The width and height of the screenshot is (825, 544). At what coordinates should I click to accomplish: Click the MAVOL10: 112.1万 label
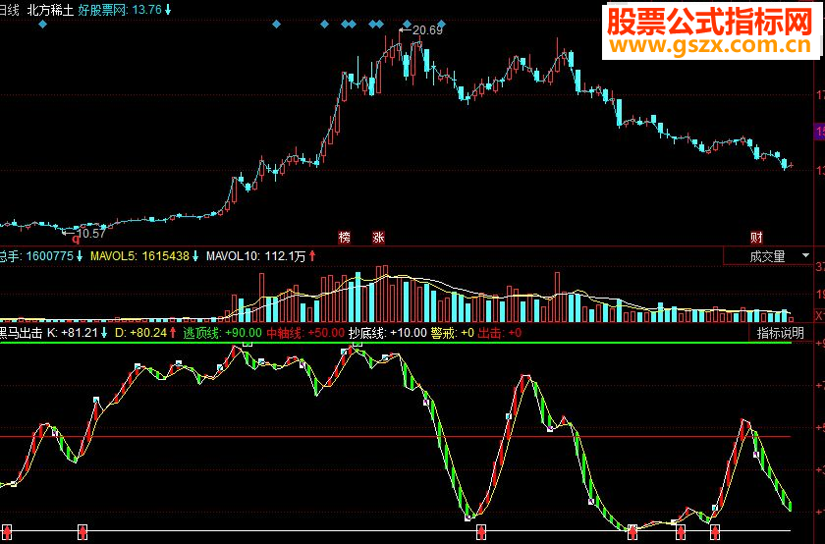260,256
